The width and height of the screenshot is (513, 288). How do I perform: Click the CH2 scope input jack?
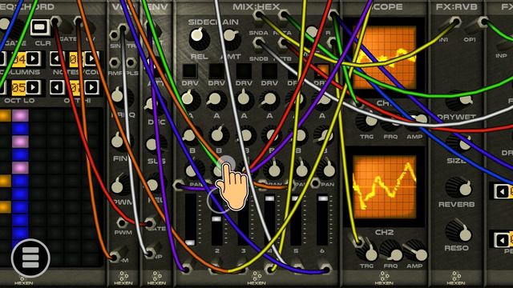(358, 242)
